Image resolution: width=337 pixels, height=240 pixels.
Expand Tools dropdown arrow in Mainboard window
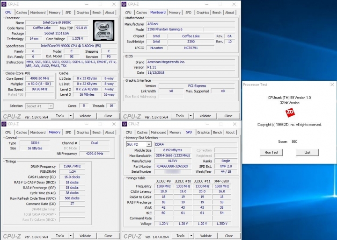click(x=190, y=116)
